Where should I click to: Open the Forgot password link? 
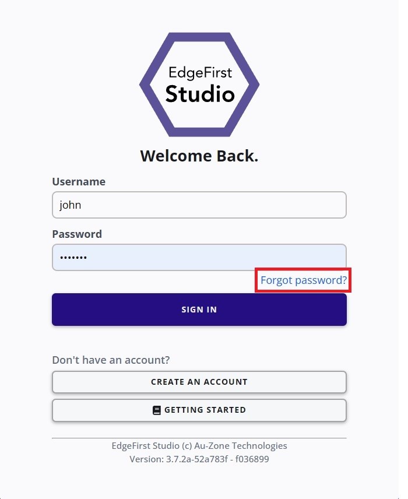pyautogui.click(x=303, y=280)
